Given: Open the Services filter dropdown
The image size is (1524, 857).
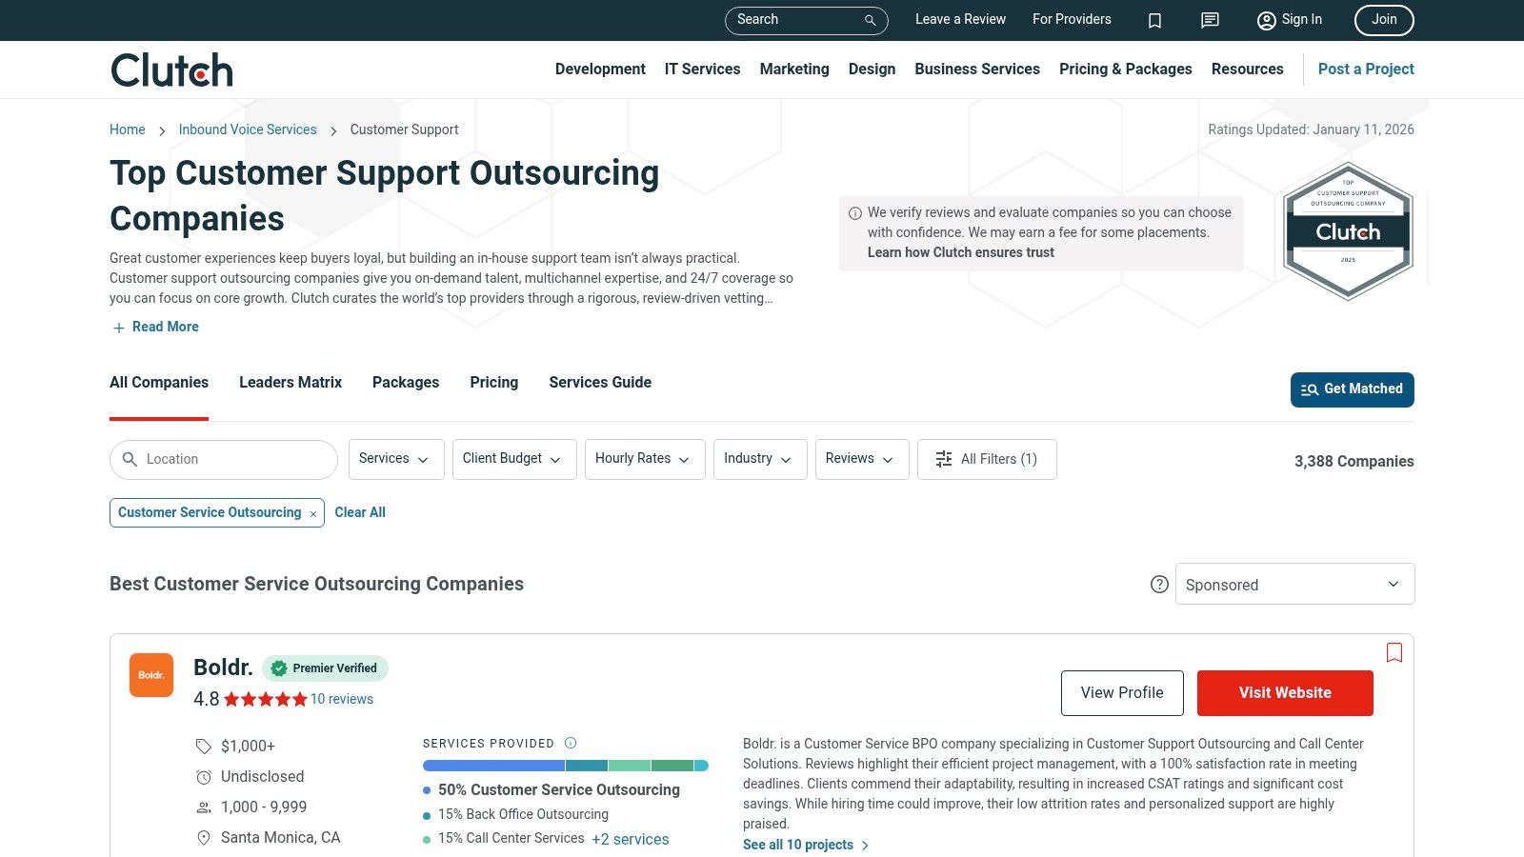Looking at the screenshot, I should (396, 459).
